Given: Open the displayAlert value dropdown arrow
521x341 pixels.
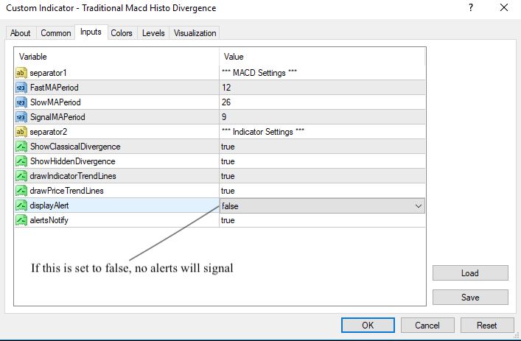Looking at the screenshot, I should coord(419,206).
